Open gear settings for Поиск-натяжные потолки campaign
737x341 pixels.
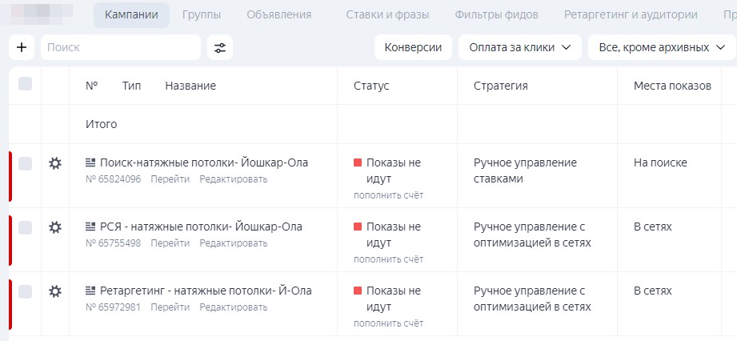point(55,163)
